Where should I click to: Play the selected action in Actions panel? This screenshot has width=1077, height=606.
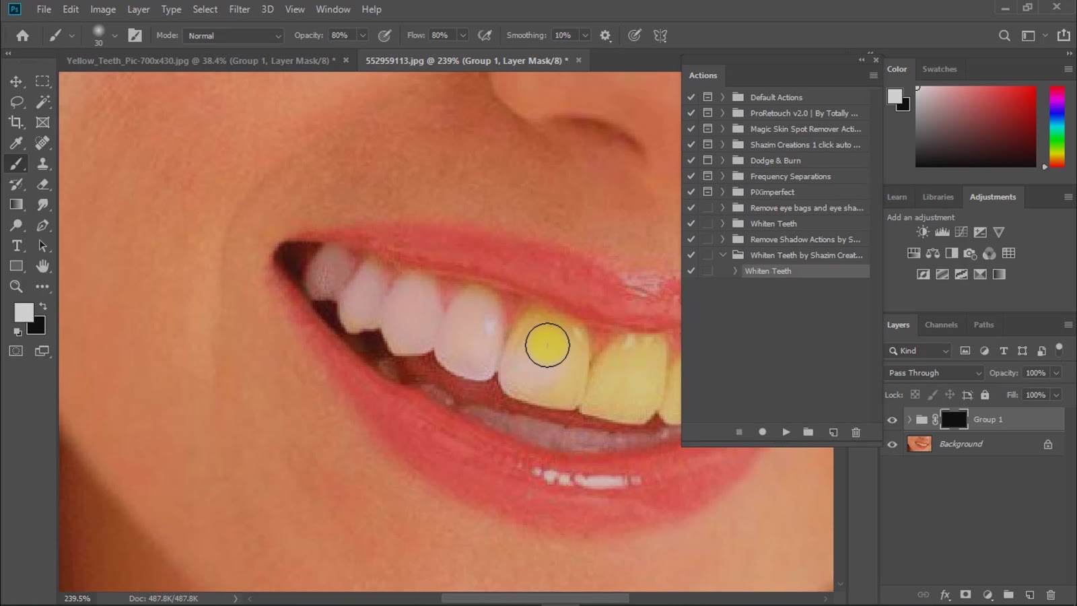click(786, 432)
